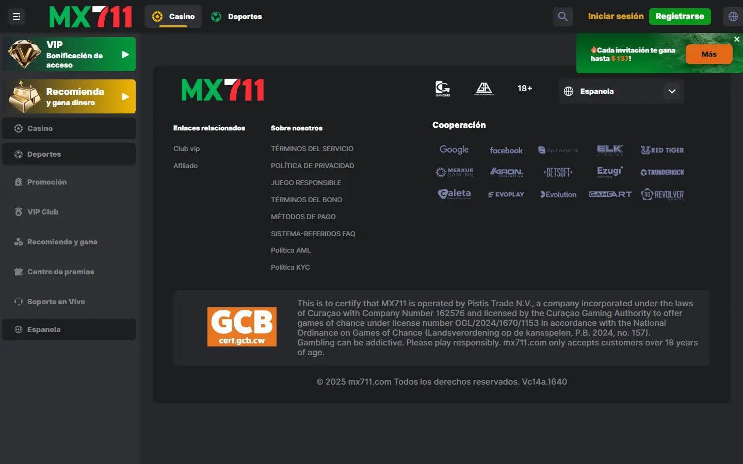
Task: Open the Afiliado link
Action: tap(185, 165)
